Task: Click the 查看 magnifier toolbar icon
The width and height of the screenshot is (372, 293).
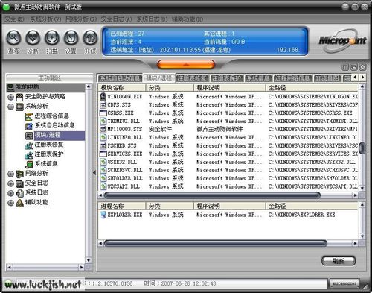Action: pyautogui.click(x=13, y=37)
